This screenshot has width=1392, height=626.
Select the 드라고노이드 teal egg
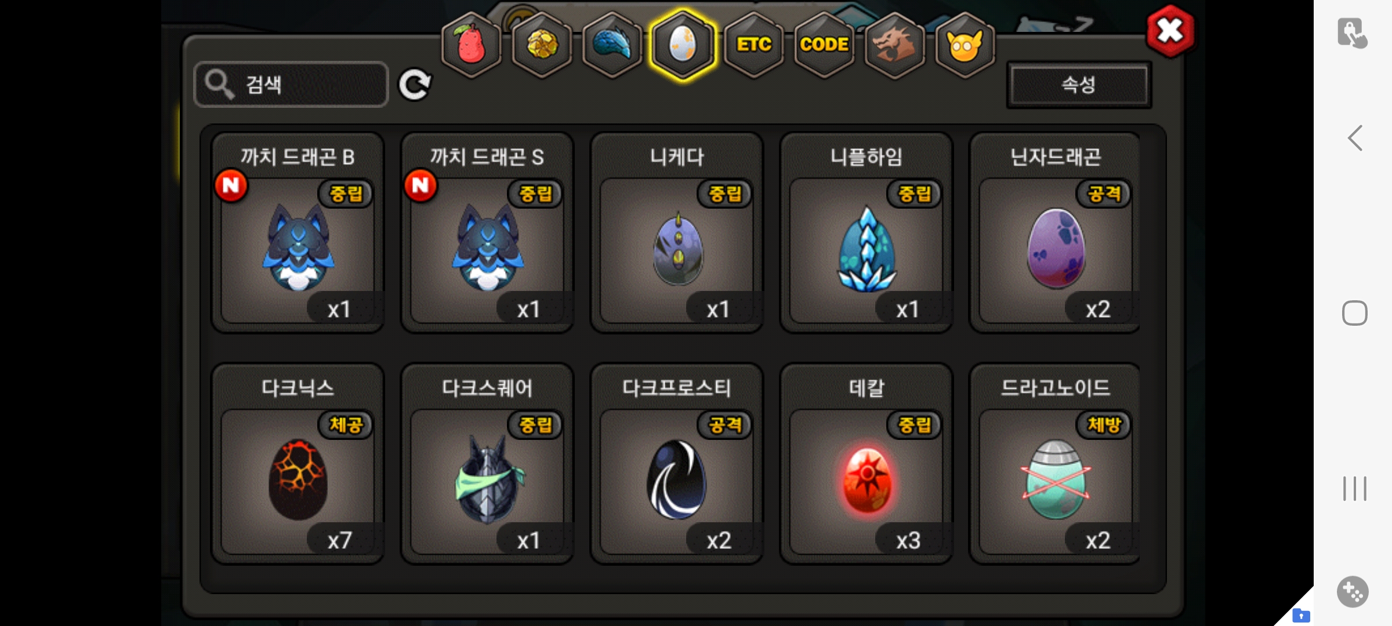(x=1055, y=464)
